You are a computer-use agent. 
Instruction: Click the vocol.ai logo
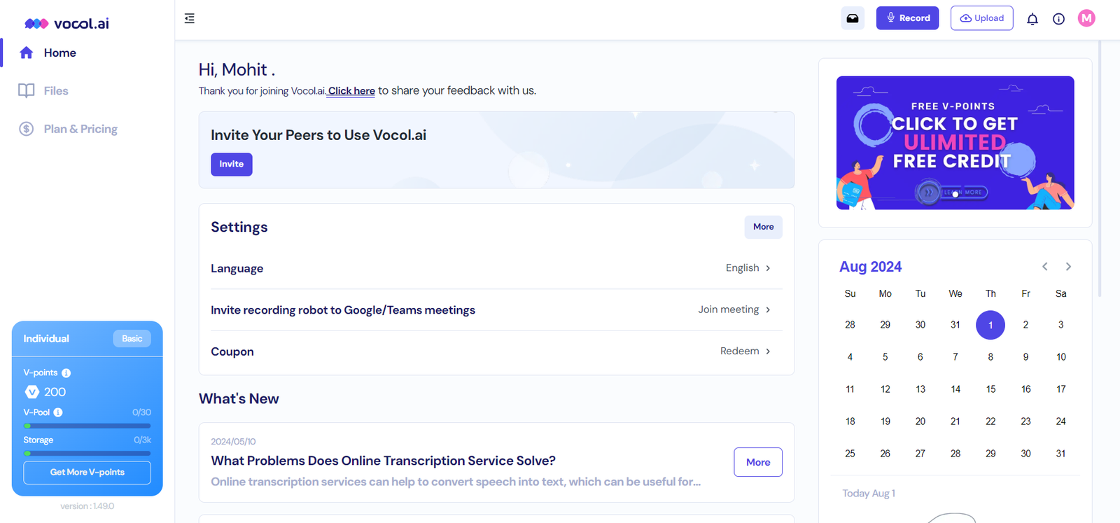tap(67, 23)
